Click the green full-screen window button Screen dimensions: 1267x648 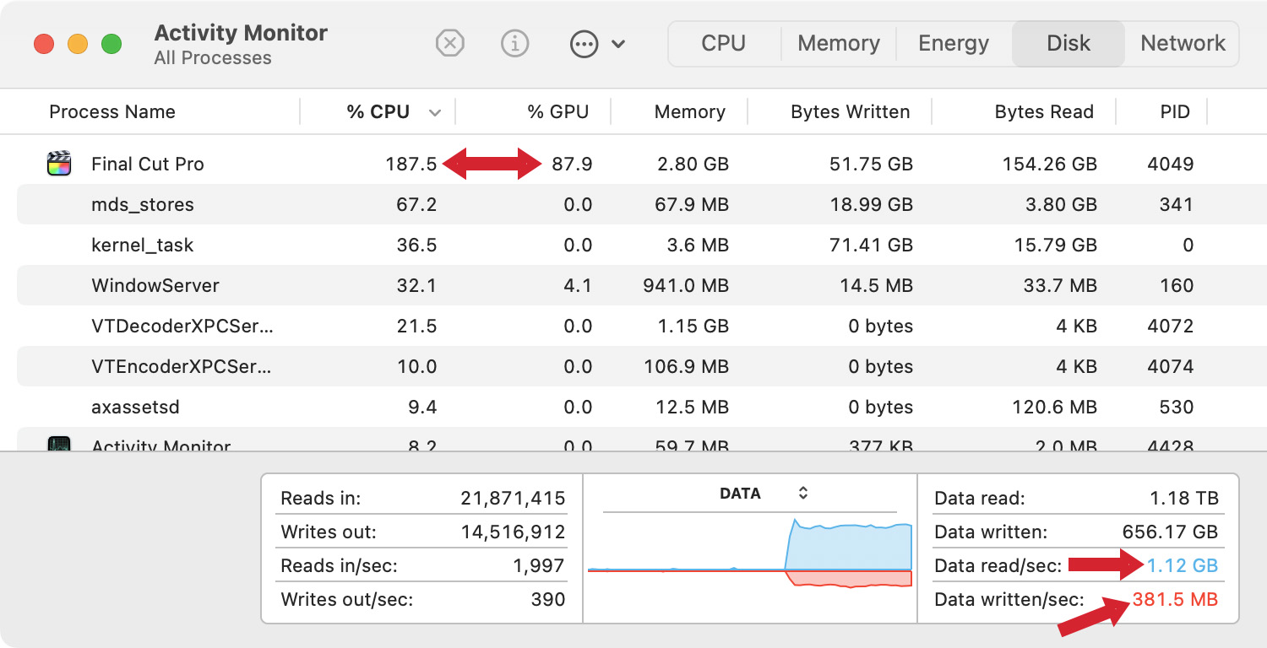click(111, 44)
